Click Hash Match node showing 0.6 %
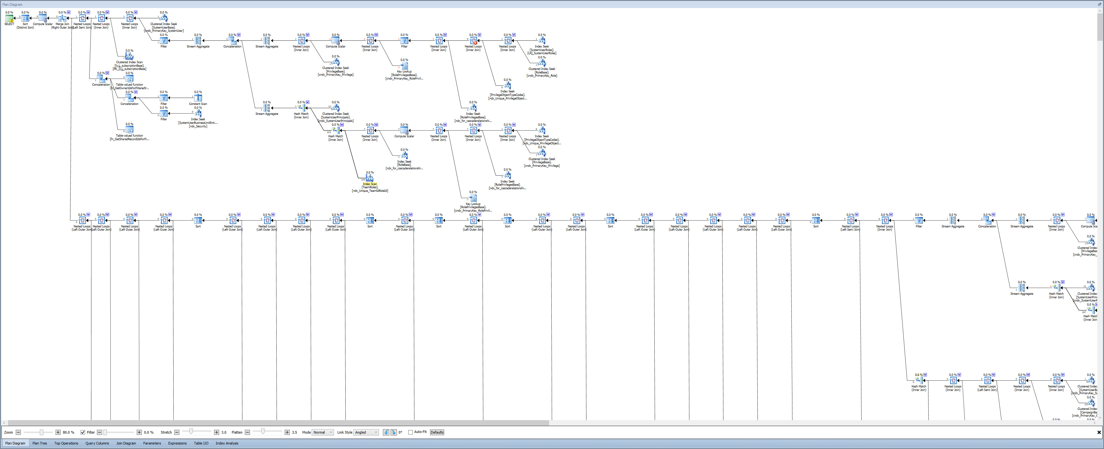The image size is (1104, 449). [919, 380]
